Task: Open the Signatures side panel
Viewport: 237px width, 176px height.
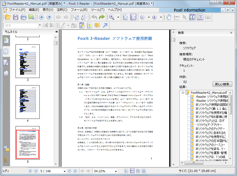Action: [x=6, y=62]
